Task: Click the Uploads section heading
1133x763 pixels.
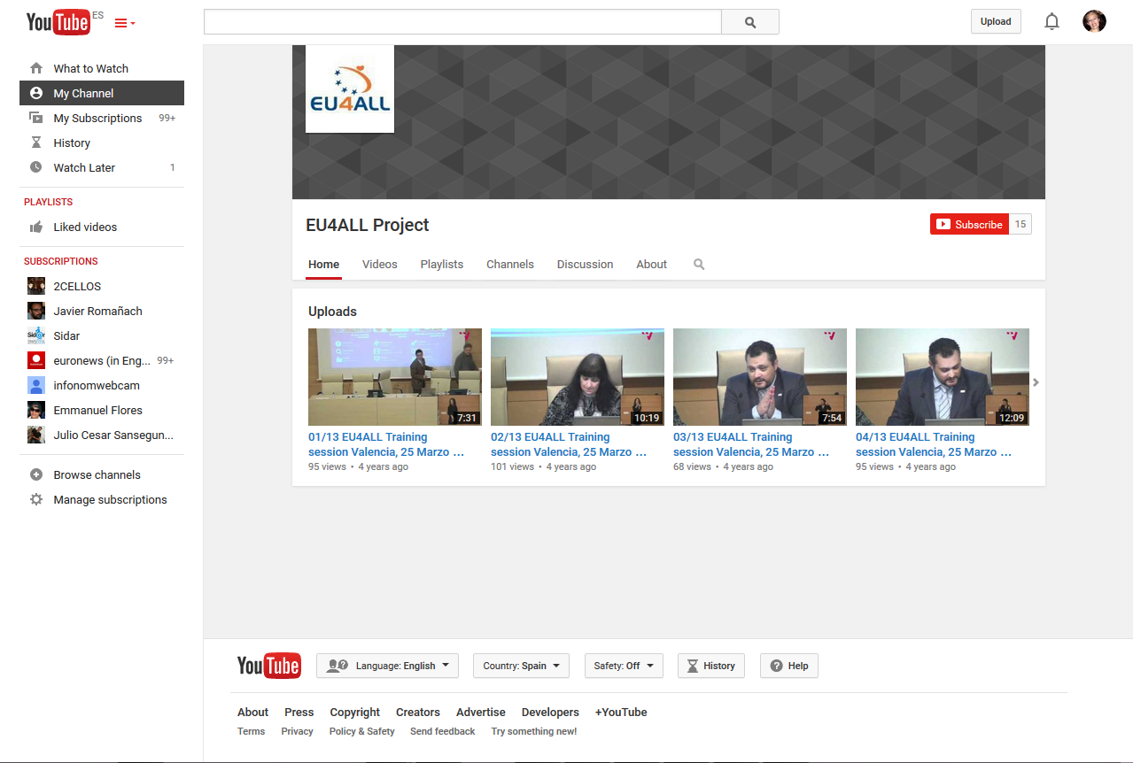Action: pyautogui.click(x=332, y=312)
